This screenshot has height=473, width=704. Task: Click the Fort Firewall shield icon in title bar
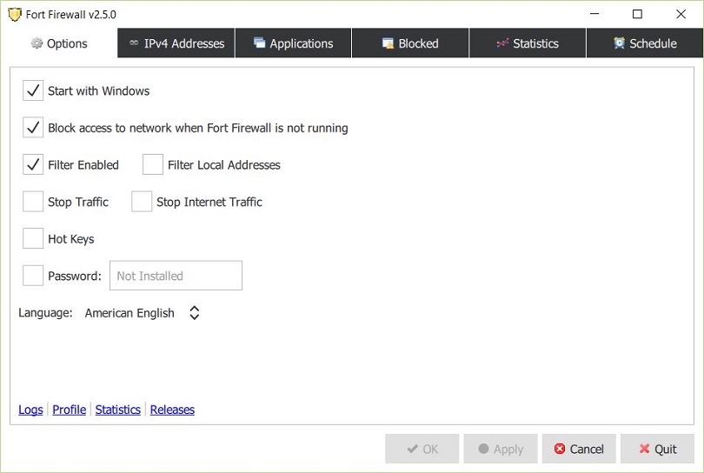(x=15, y=15)
